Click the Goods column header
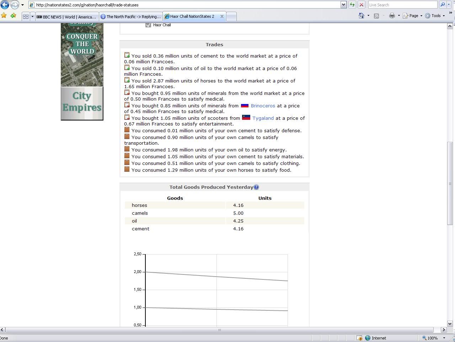Screen dimensions: 455x342 pyautogui.click(x=175, y=198)
